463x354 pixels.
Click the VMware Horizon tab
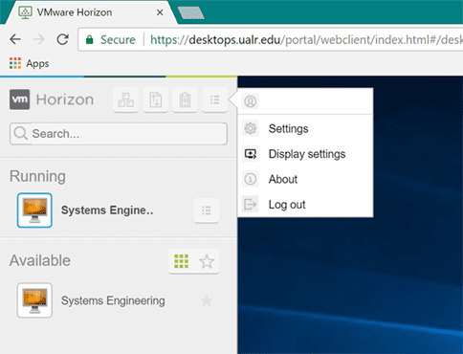click(x=91, y=12)
